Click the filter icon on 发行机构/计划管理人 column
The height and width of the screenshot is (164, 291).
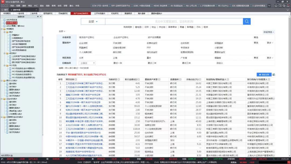pos(269,79)
